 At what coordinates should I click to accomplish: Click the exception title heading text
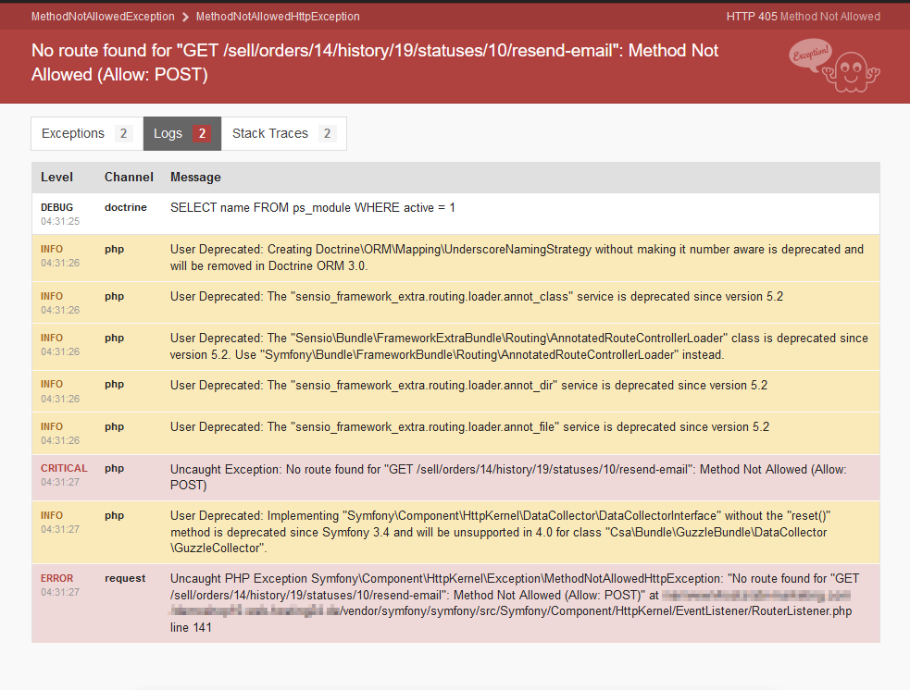tap(375, 63)
